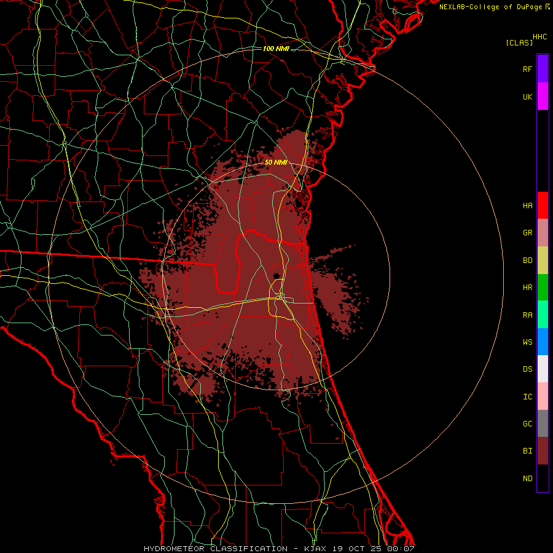Click the ND legend label
Viewport: 553px width, 553px height.
point(527,479)
